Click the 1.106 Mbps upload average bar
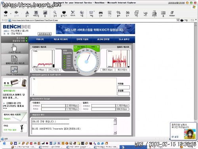198x149 pixels. click(x=110, y=106)
